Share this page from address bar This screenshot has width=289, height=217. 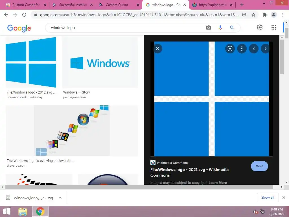[x=244, y=15]
